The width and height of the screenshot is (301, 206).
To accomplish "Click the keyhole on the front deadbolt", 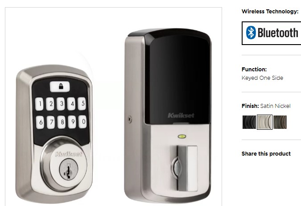I will tap(68, 170).
